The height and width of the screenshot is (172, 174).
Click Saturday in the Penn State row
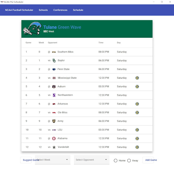point(122,69)
